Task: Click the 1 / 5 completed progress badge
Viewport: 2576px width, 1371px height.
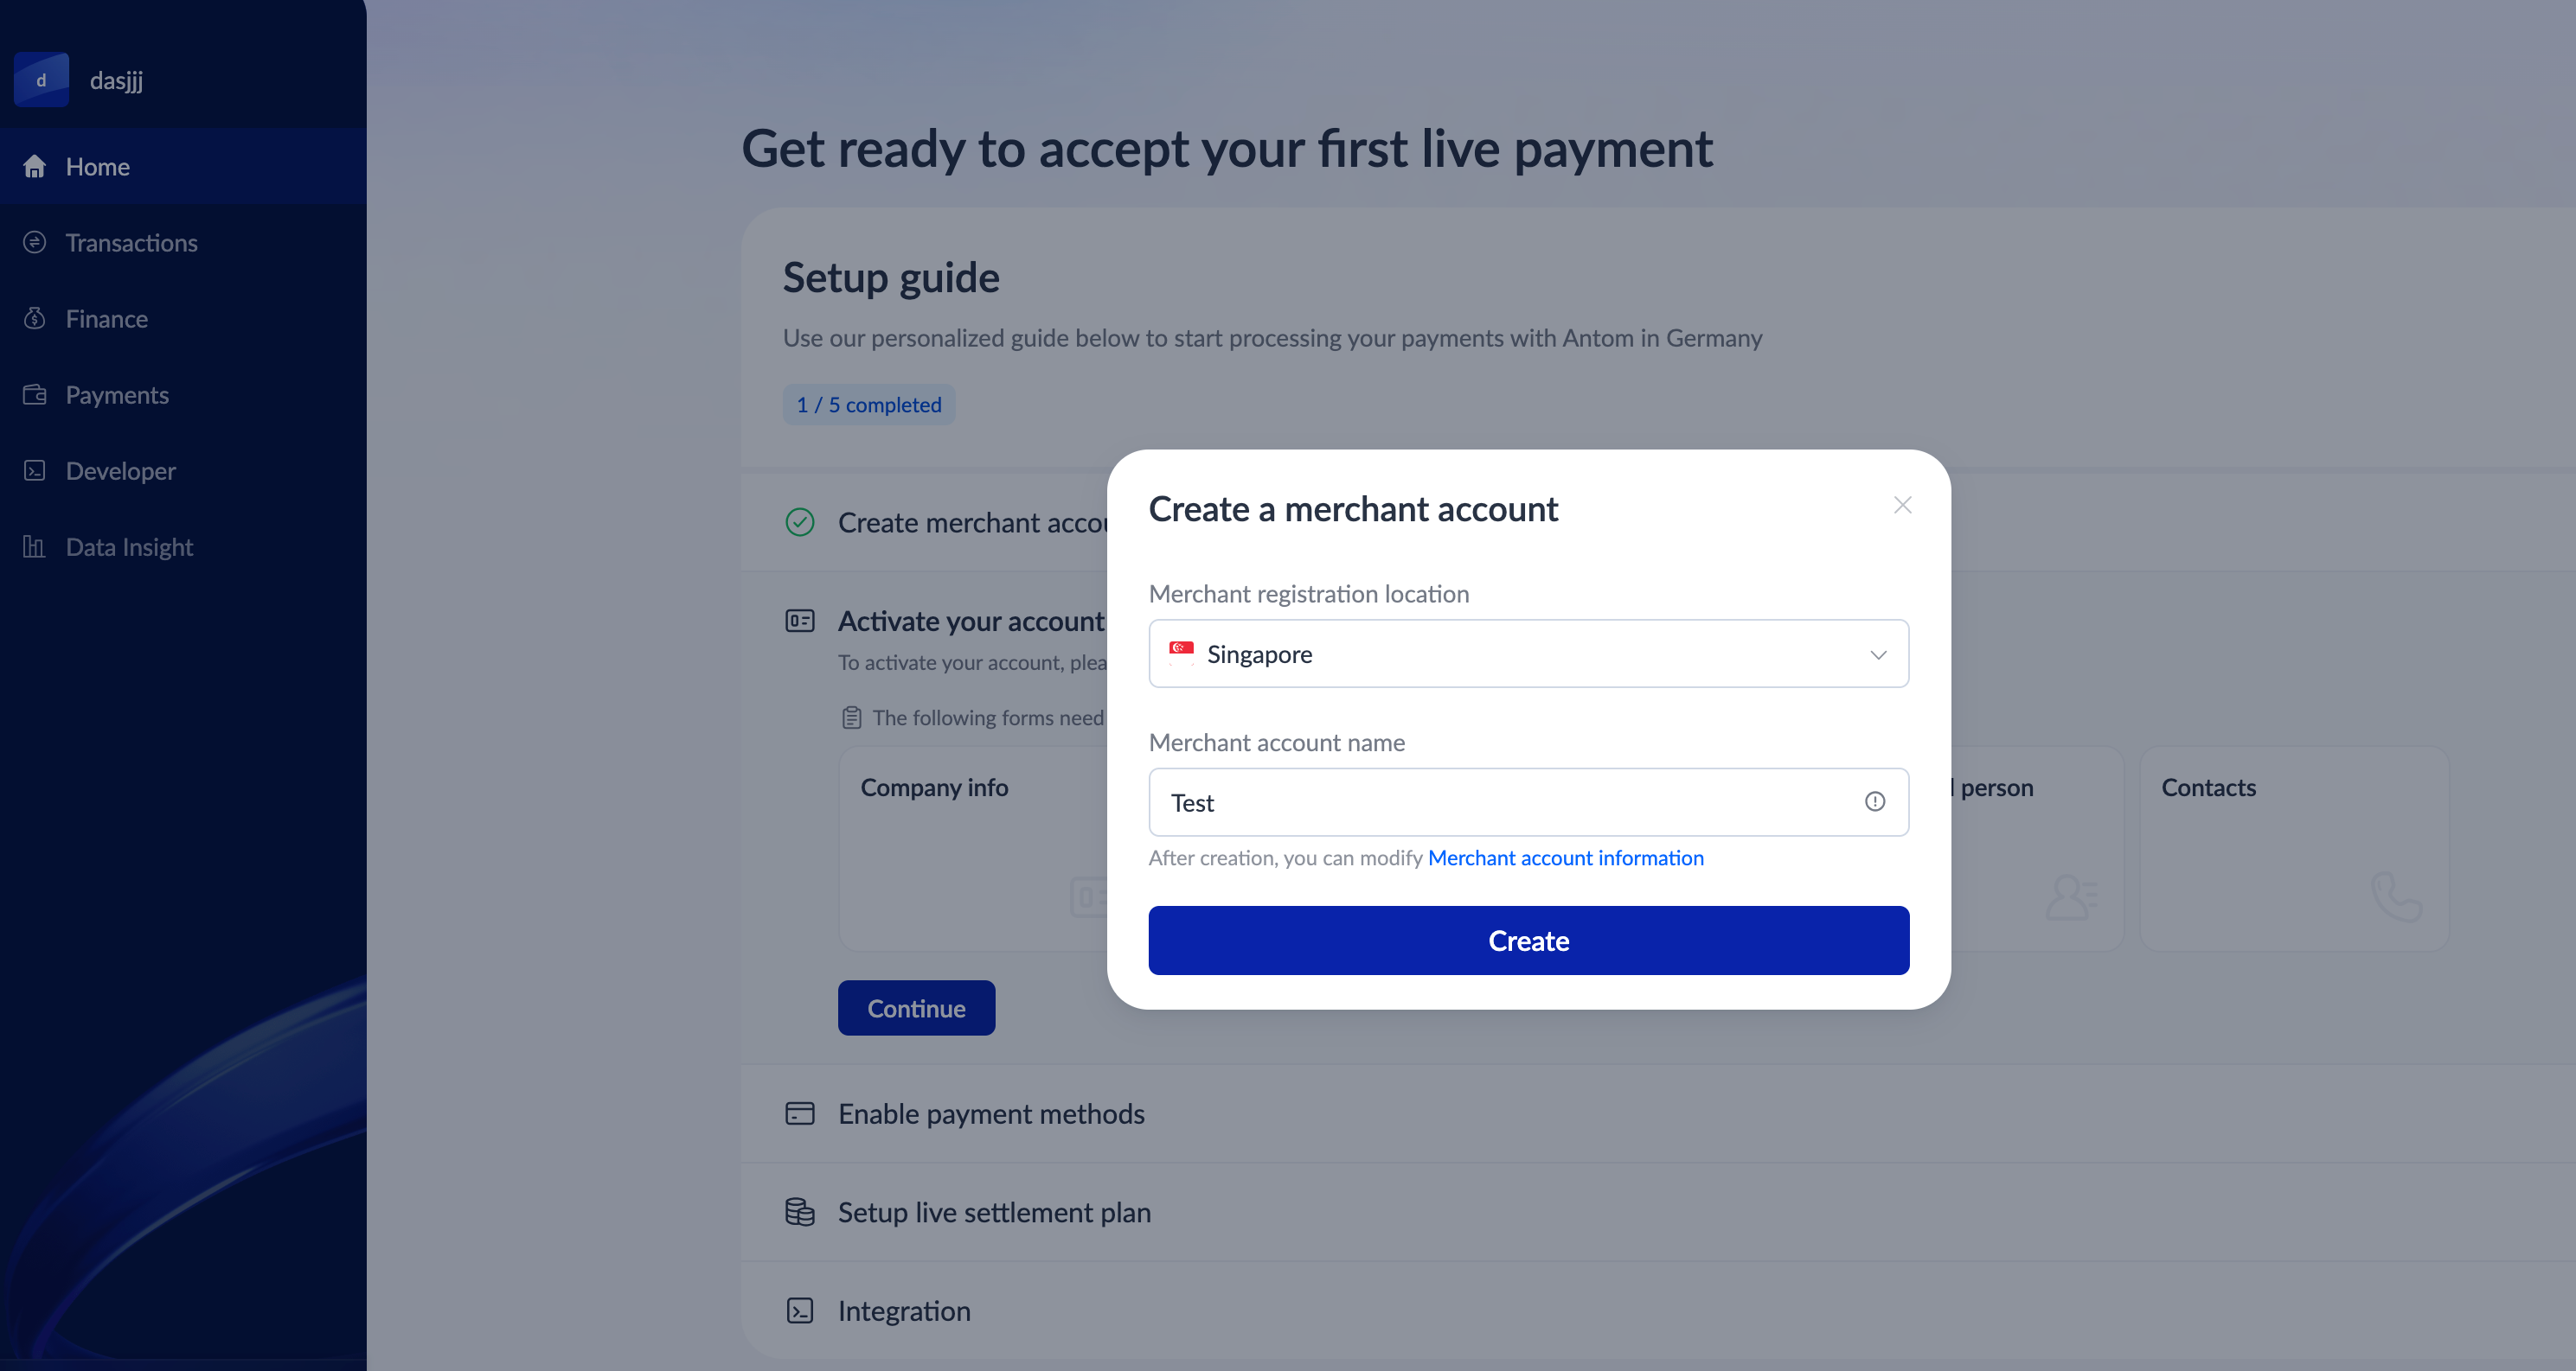Action: pyautogui.click(x=868, y=405)
